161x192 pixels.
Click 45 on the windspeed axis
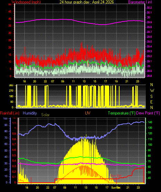click(x=10, y=12)
